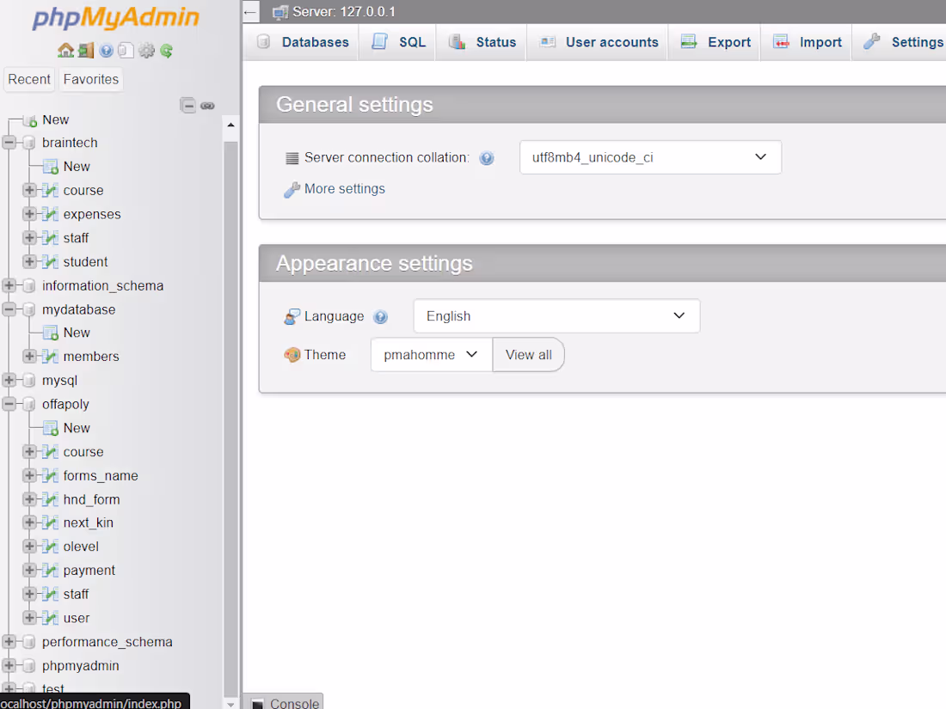
Task: Expand the offapoly staff table columns
Action: [29, 594]
